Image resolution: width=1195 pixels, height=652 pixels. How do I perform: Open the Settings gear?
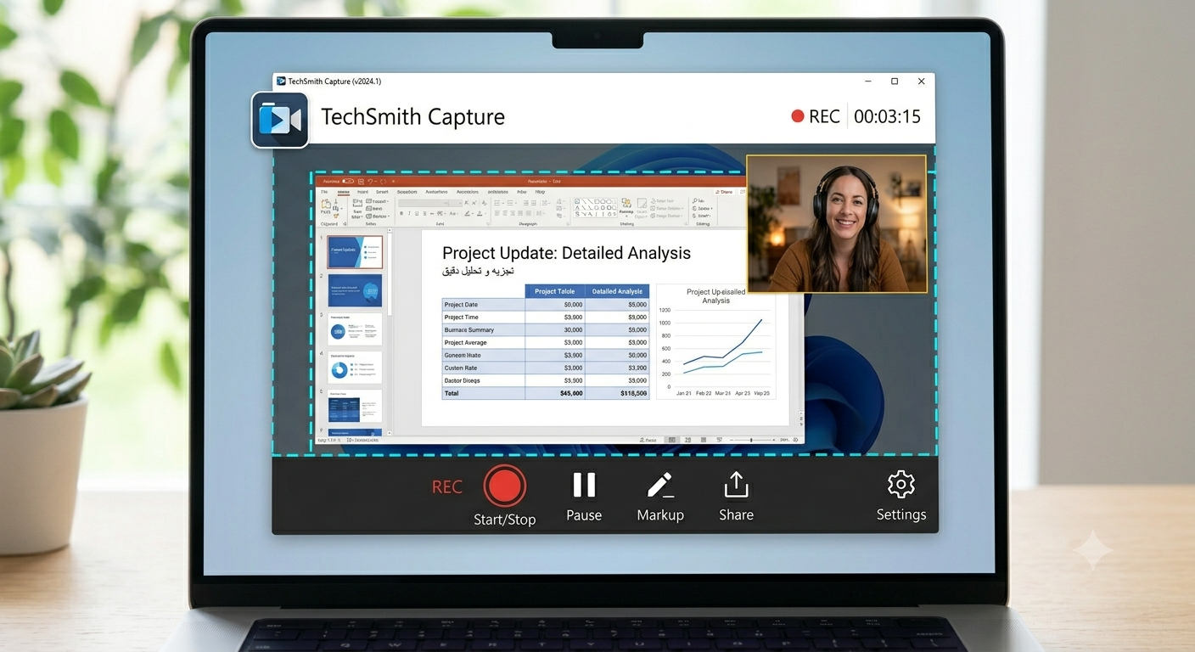pos(900,485)
